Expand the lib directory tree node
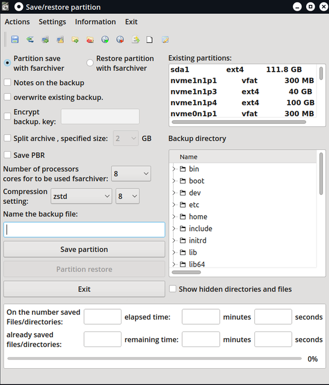The height and width of the screenshot is (385, 329). (174, 253)
